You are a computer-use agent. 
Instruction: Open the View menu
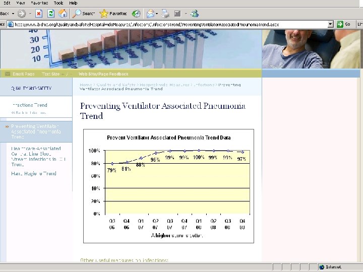click(x=21, y=3)
